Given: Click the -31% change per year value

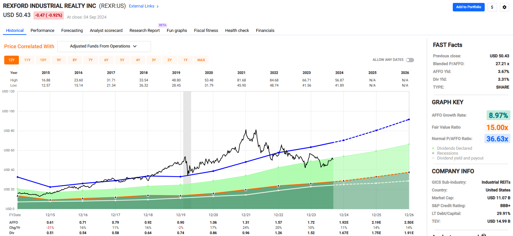Looking at the screenshot, I should click(x=50, y=228).
